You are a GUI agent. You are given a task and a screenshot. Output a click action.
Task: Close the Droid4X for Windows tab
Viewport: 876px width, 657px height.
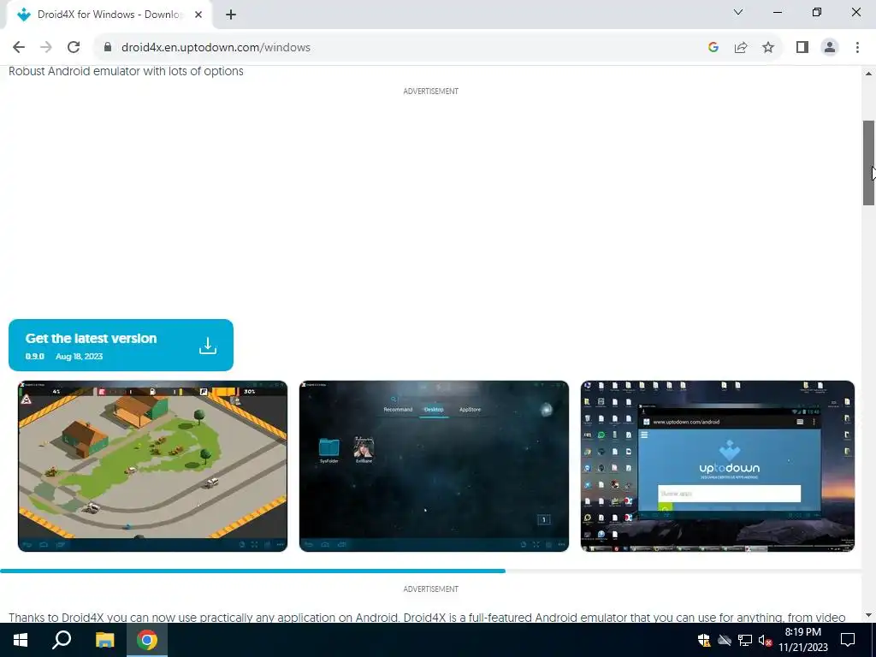pos(198,15)
